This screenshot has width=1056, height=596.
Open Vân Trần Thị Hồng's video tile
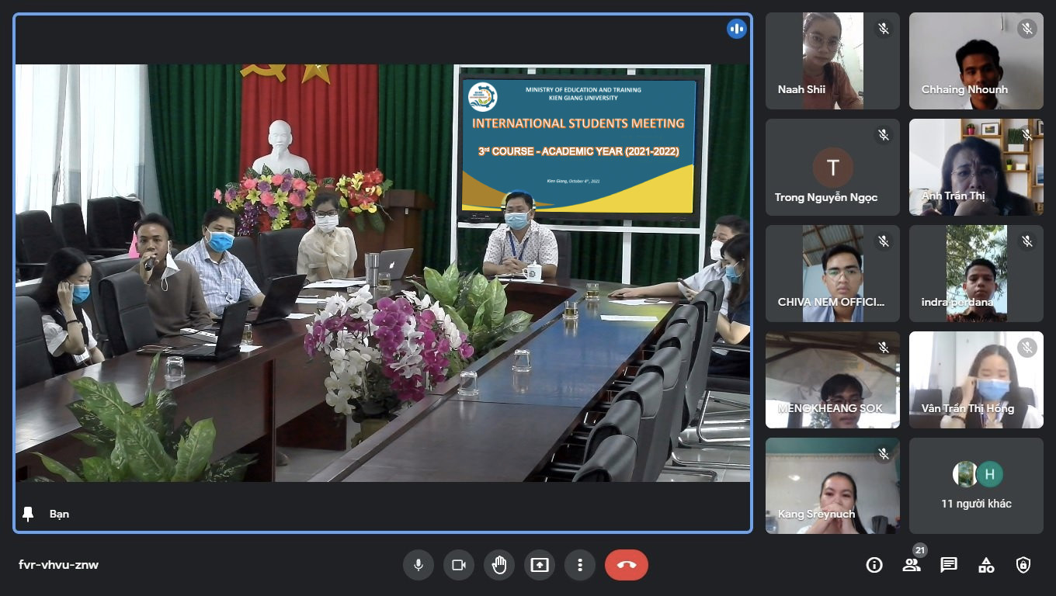976,379
